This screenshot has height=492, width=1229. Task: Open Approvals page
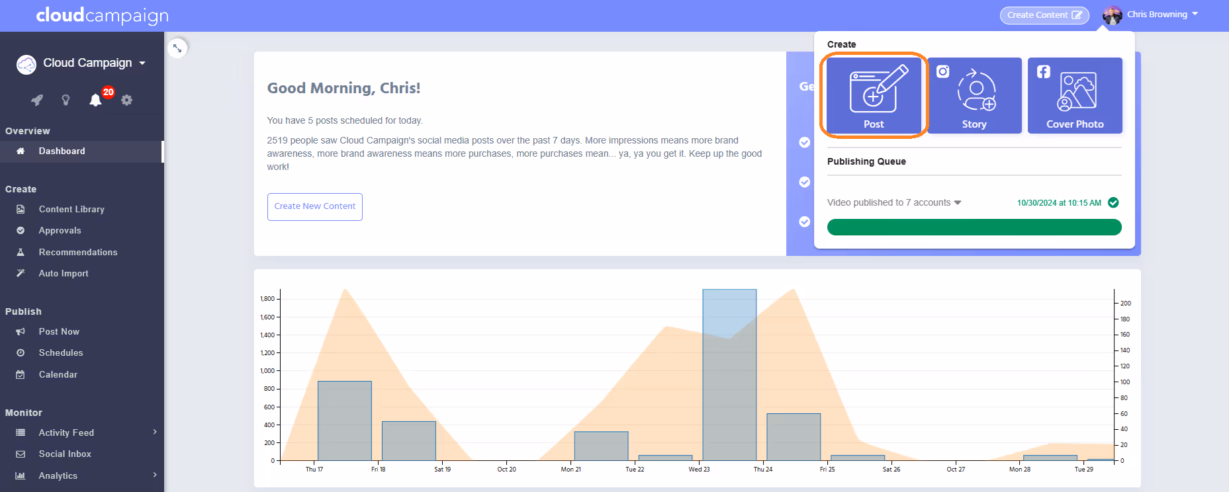(60, 230)
